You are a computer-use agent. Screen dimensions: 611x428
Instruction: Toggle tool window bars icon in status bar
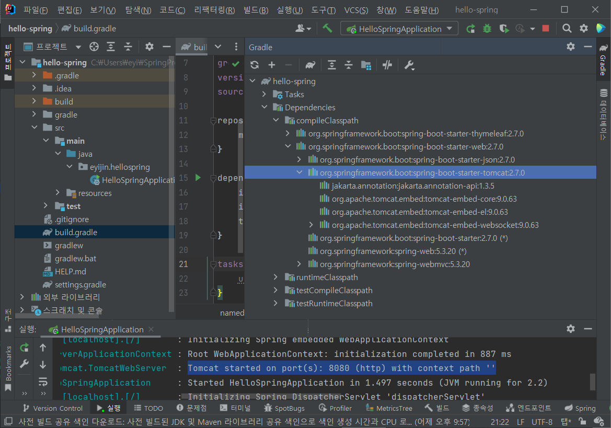click(x=8, y=421)
